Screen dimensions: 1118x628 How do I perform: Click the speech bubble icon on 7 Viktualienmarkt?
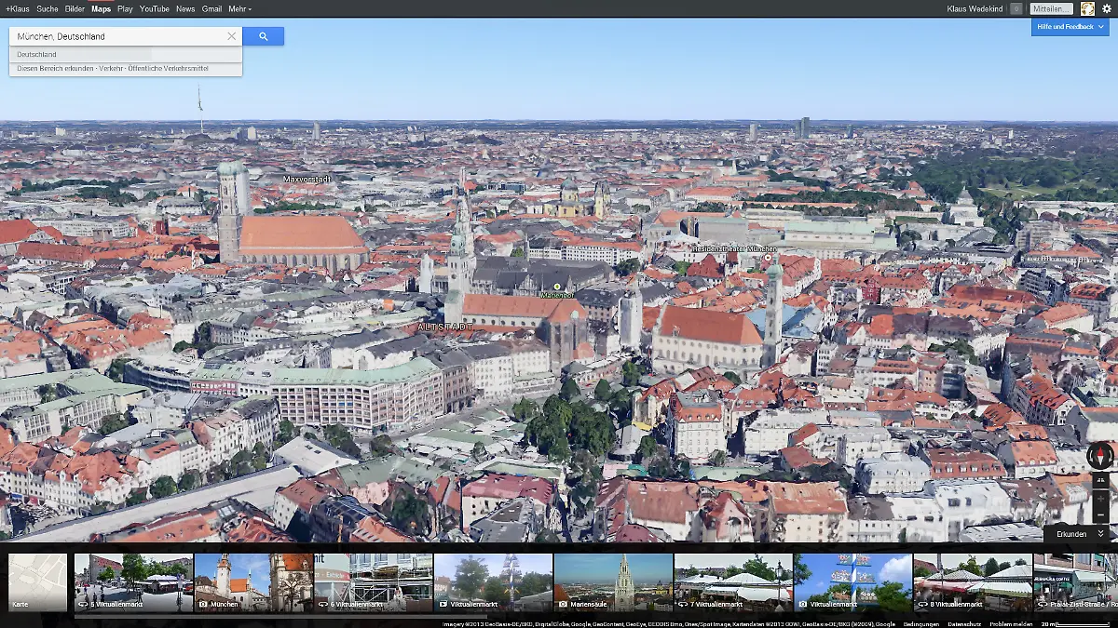682,604
